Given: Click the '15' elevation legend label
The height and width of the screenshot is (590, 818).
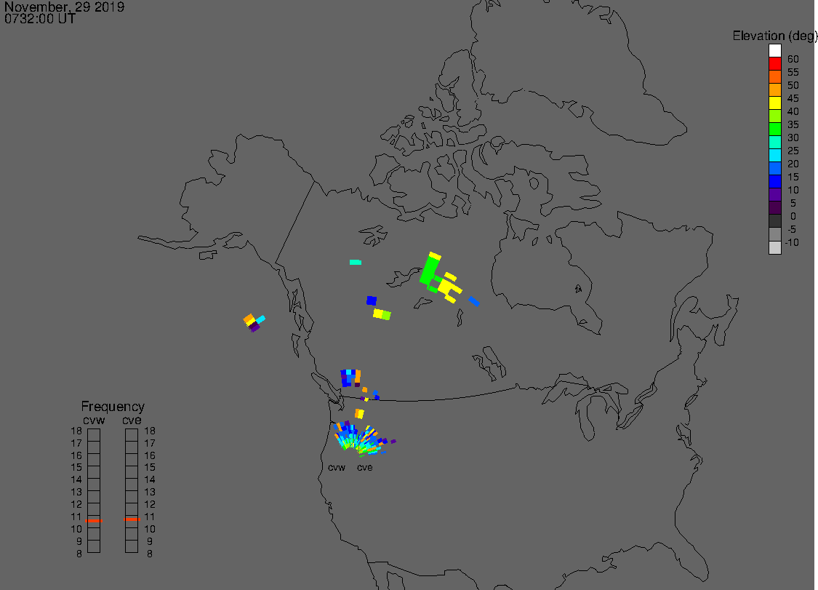Looking at the screenshot, I should coord(793,177).
